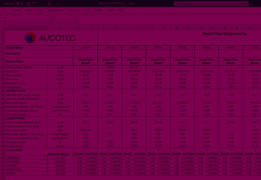
Task: Click the Touch/Mouse Mode icon
Action: click(49, 3)
